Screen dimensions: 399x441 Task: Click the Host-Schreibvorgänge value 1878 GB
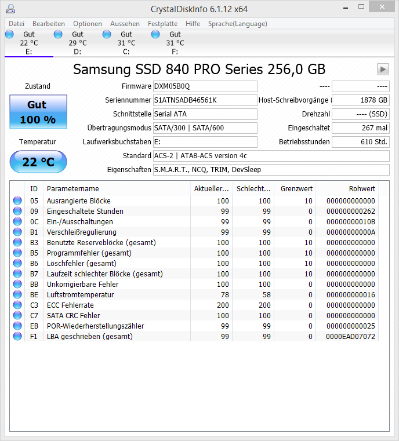[x=361, y=100]
